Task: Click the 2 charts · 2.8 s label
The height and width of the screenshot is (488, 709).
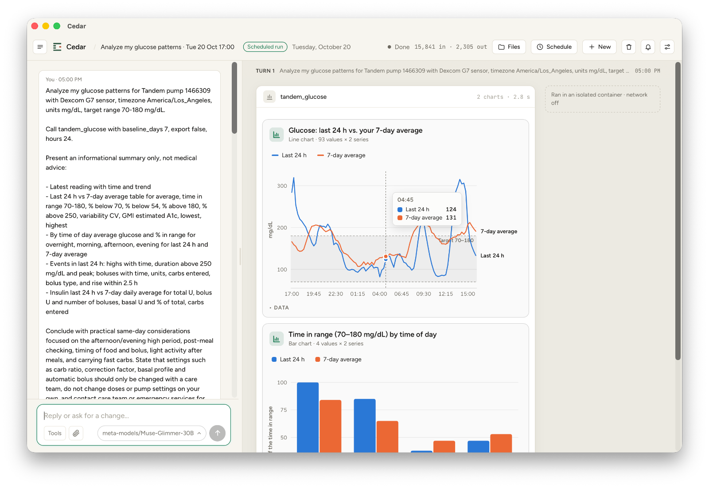Action: [x=503, y=97]
